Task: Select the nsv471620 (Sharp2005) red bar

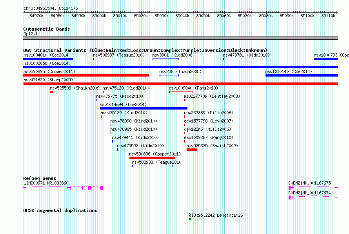Action: coord(180,84)
